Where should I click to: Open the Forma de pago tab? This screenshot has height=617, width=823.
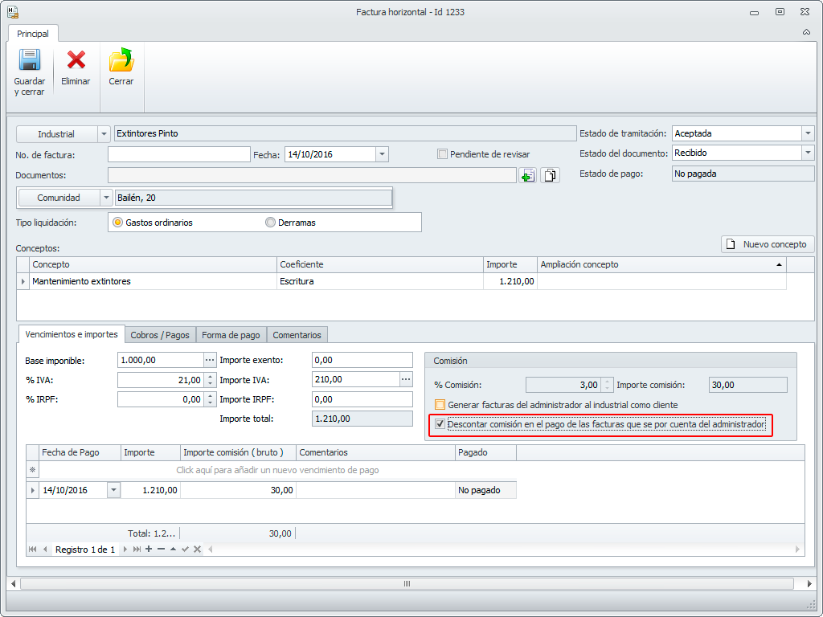231,335
